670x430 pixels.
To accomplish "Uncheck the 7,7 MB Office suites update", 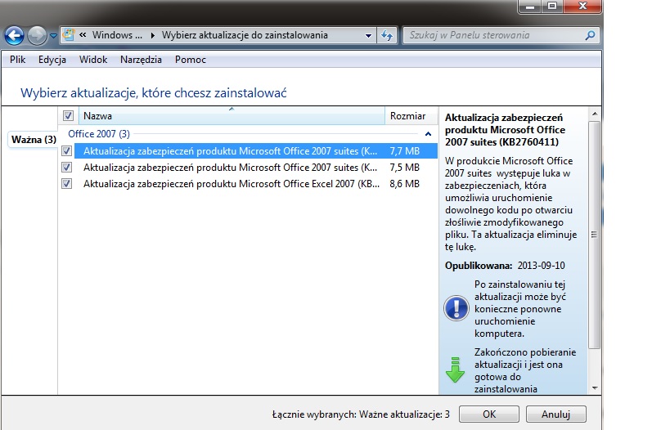I will [x=66, y=150].
